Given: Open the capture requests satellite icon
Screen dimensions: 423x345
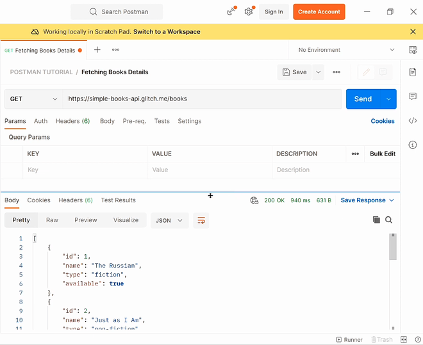Looking at the screenshot, I should (x=231, y=12).
